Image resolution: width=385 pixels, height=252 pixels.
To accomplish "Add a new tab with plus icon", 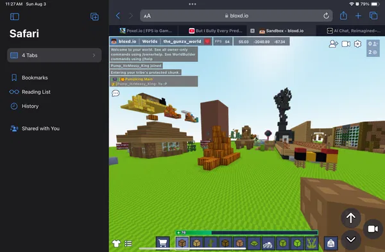I will click(358, 16).
